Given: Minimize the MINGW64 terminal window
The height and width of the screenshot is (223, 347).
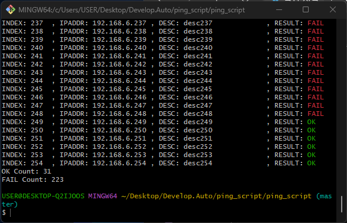Looking at the screenshot, I should (279, 9).
